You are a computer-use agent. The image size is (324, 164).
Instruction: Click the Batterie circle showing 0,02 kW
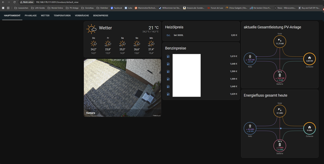(280, 76)
